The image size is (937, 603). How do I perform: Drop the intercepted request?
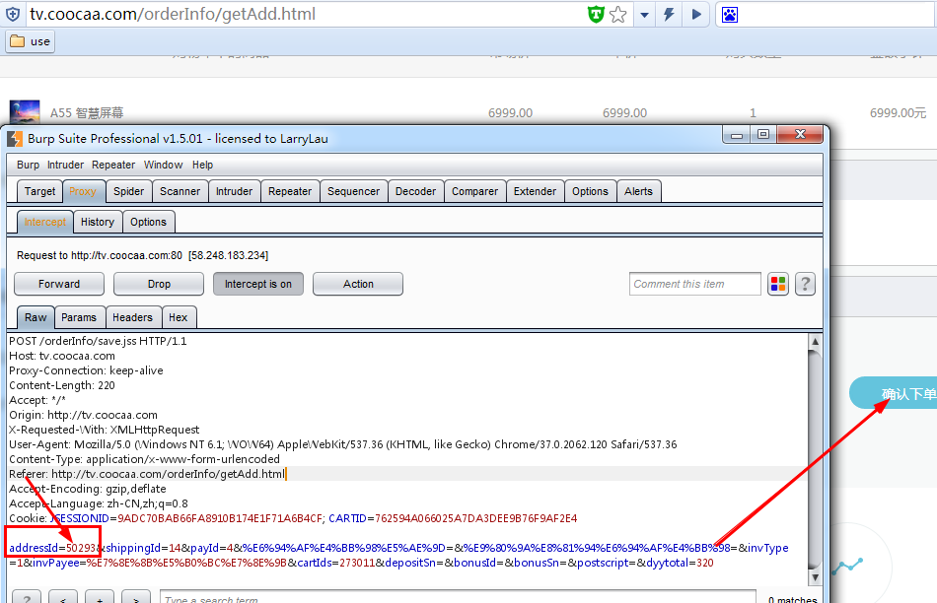pyautogui.click(x=159, y=284)
